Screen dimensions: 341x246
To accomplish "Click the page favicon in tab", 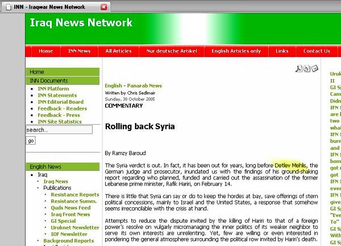I will click(8, 7).
